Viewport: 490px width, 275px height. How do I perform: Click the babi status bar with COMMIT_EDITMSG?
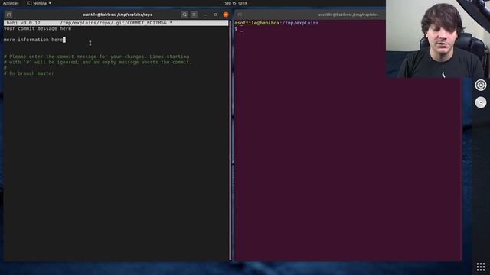coord(116,23)
